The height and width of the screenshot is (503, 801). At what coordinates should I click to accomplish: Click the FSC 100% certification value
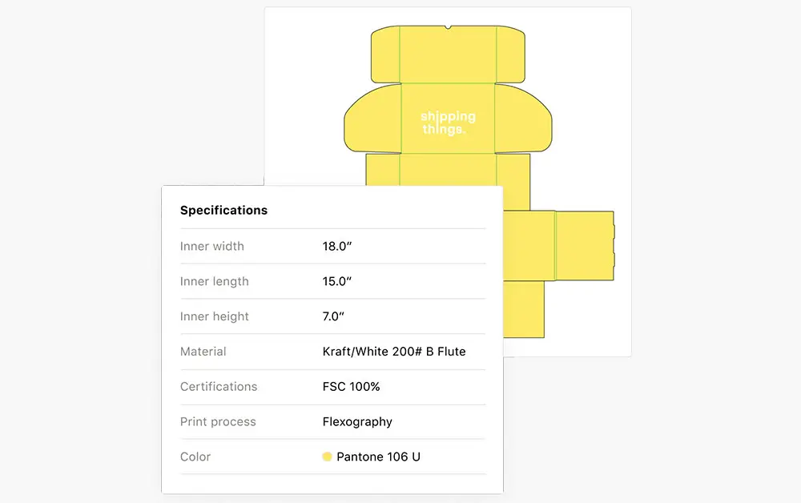point(352,386)
